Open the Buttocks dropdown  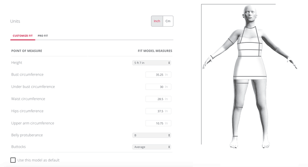tap(152, 147)
